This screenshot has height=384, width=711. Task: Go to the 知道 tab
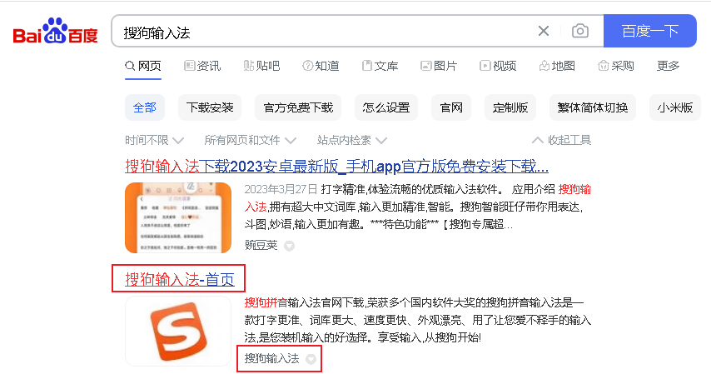click(321, 67)
